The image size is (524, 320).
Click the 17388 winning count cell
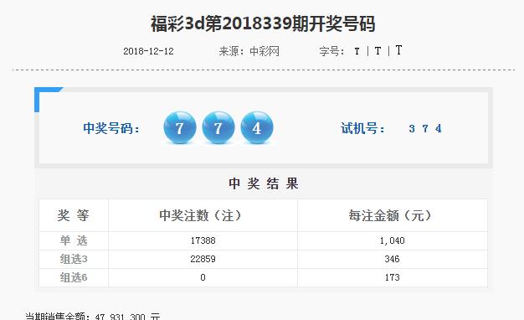[203, 240]
